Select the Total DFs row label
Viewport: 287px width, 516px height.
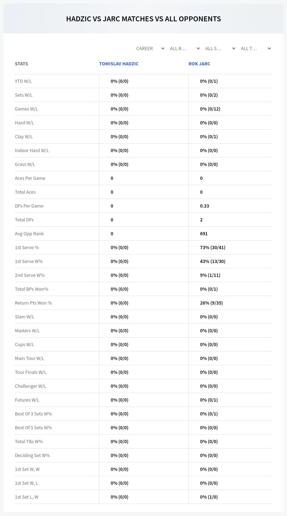point(24,220)
